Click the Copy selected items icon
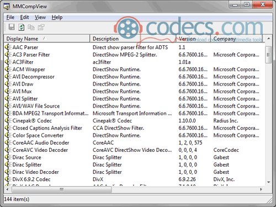 coord(31,27)
